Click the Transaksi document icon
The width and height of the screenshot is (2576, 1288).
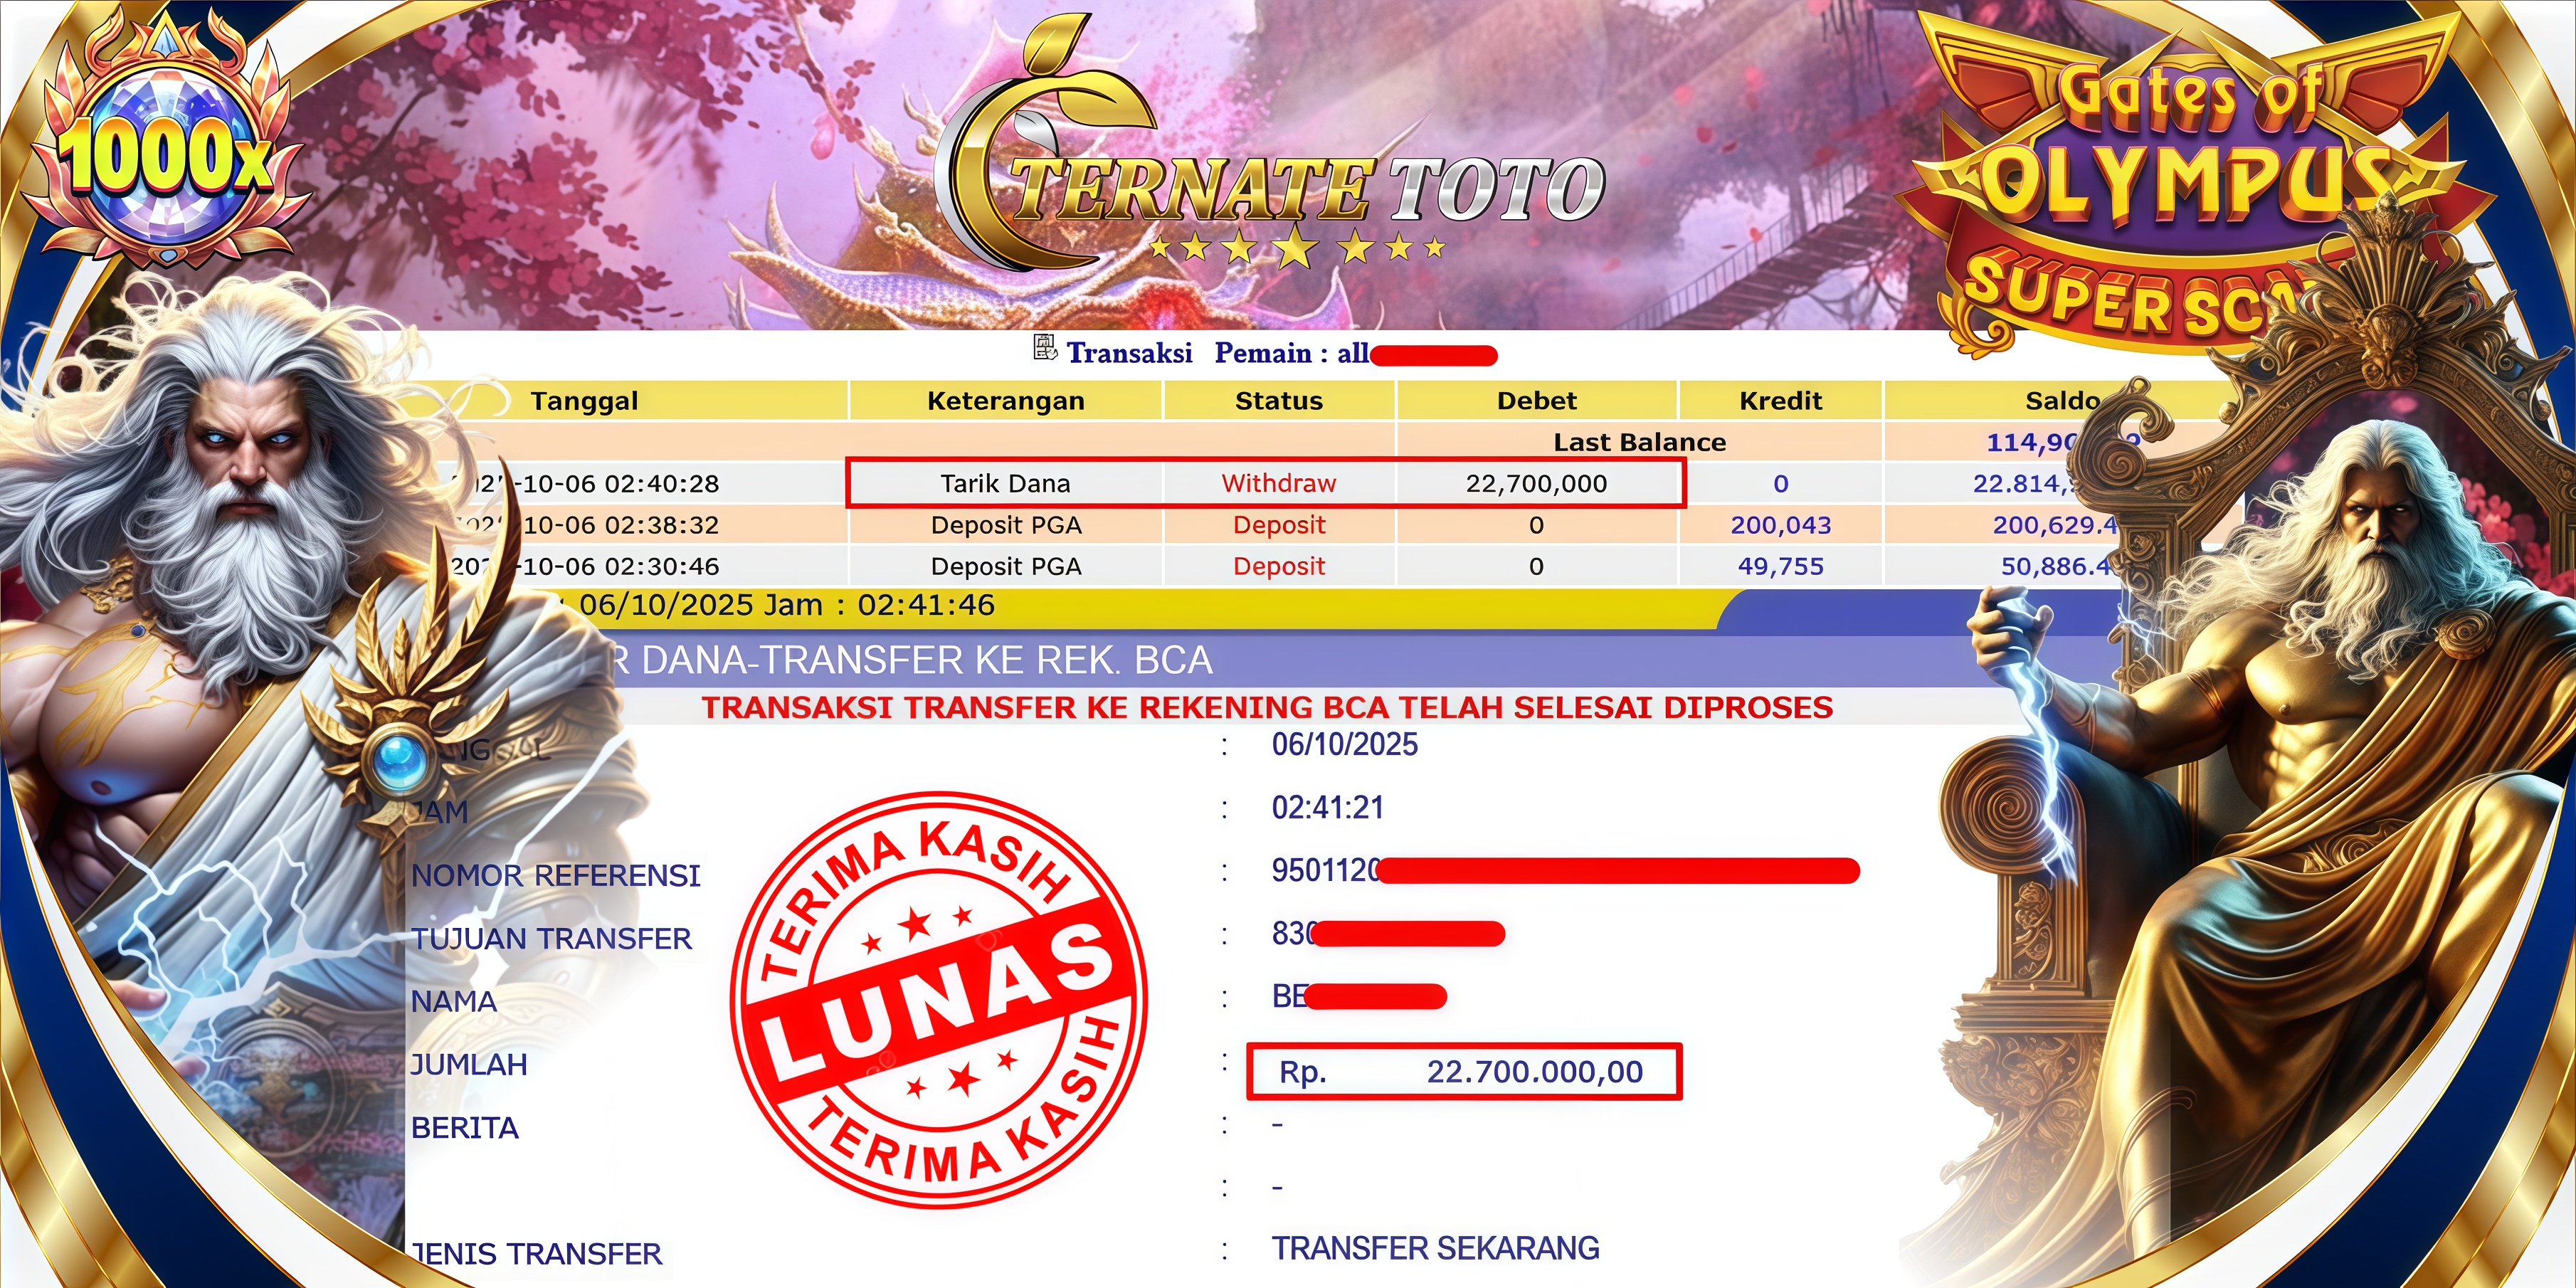point(1044,349)
